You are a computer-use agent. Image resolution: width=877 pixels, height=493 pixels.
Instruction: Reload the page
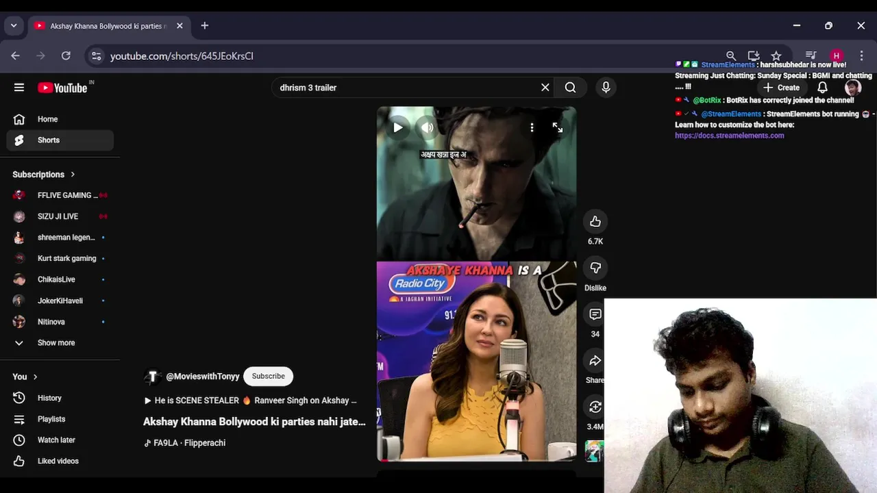tap(66, 56)
